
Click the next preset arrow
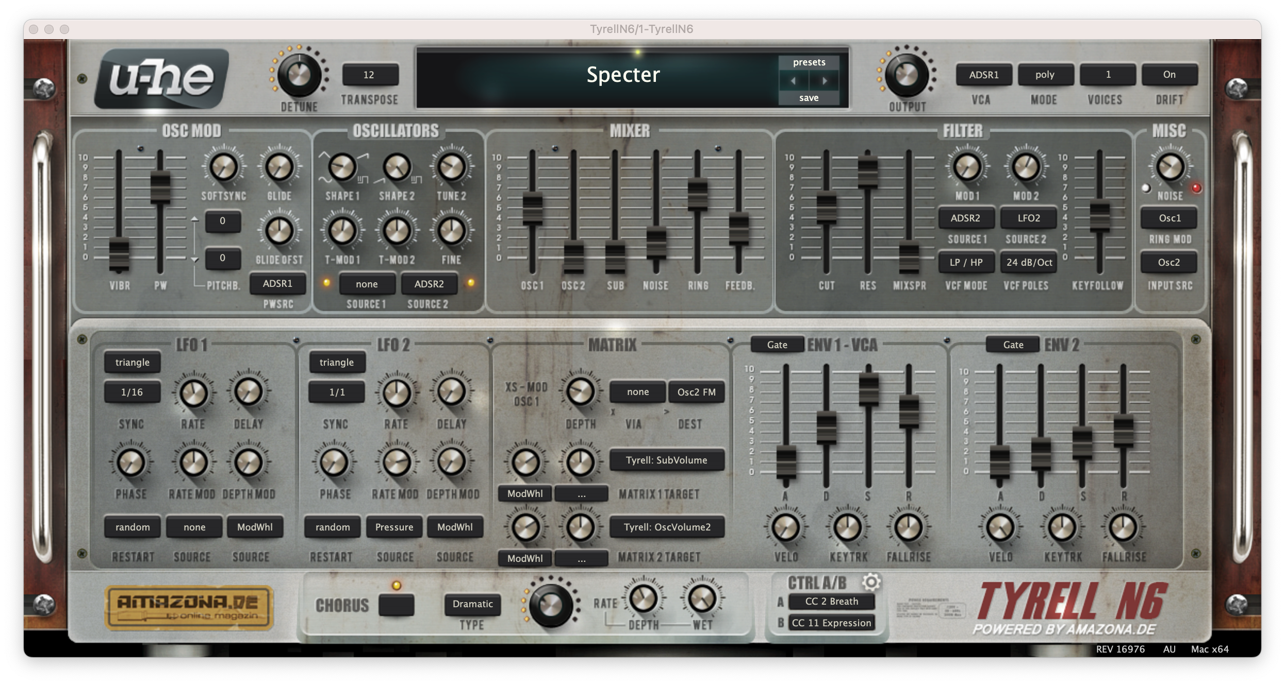825,81
